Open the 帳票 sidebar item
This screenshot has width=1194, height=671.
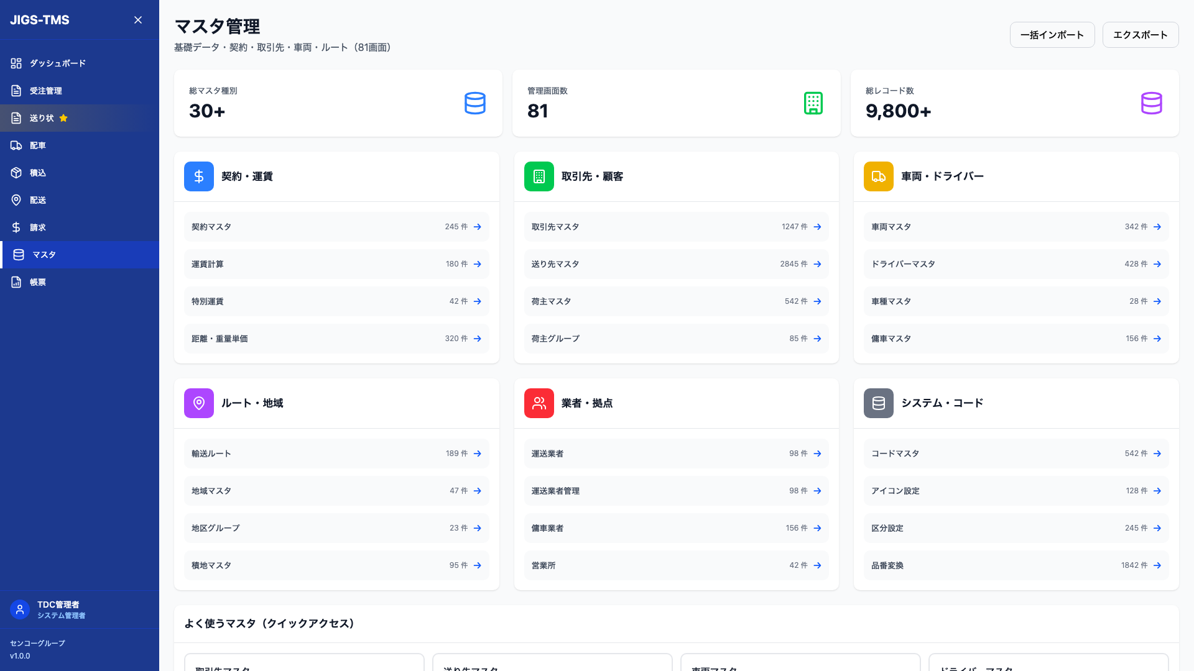[x=37, y=282]
